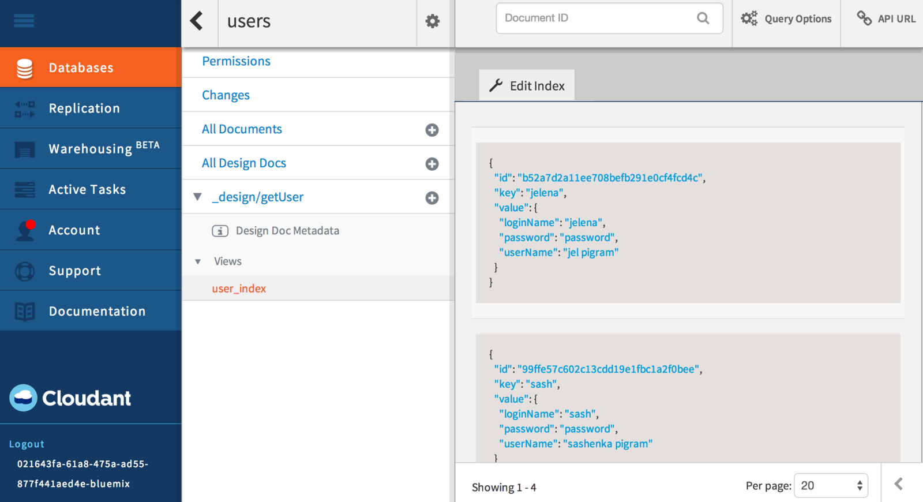923x502 pixels.
Task: Click the "sashenka pigram" userName value
Action: pos(607,444)
